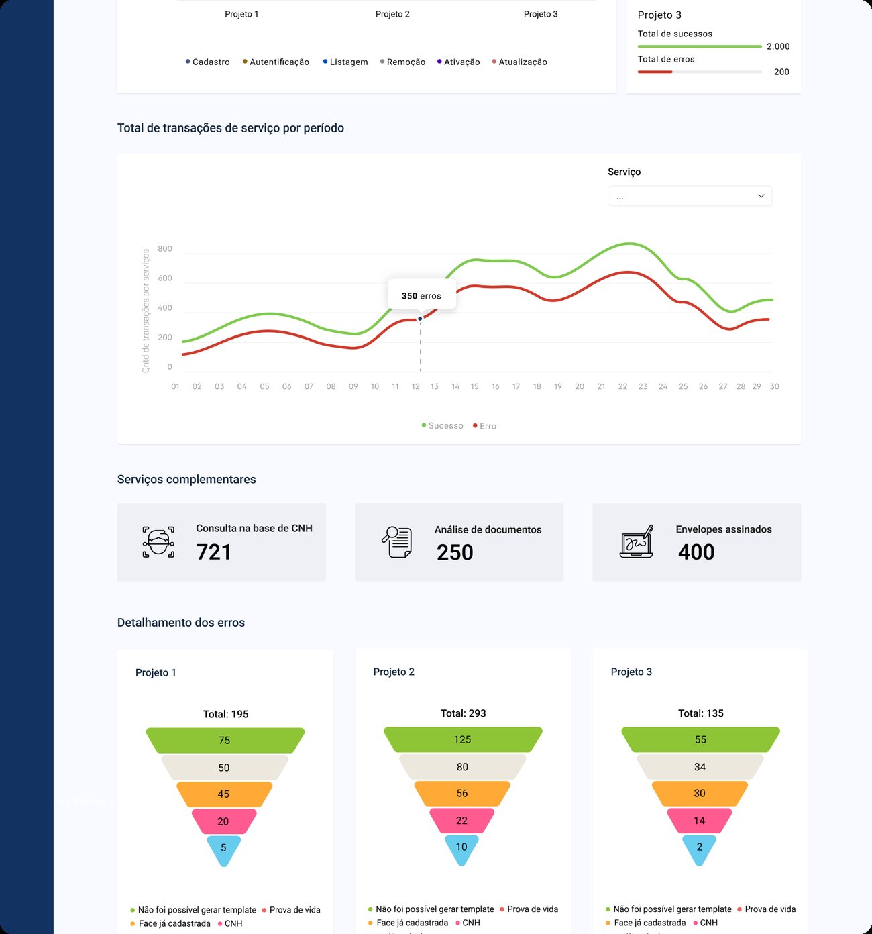Click the Face já cadastrada legend item in the Projeto 3 card
This screenshot has height=934, width=872.
tap(645, 923)
